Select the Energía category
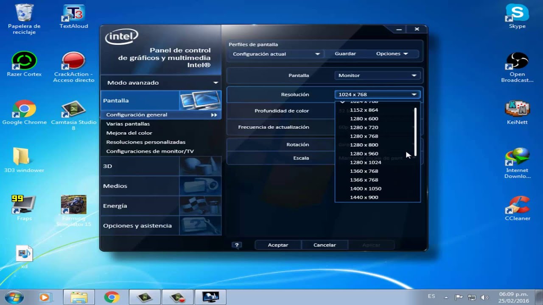543x305 pixels. [140, 206]
